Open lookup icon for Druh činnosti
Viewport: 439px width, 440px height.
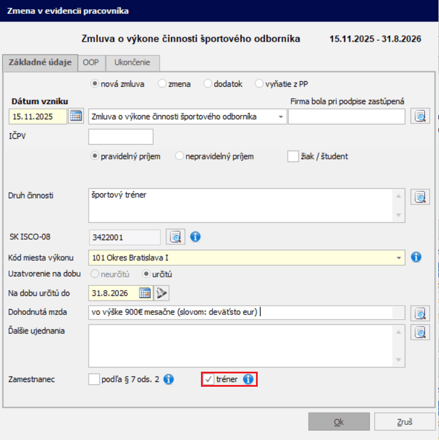point(420,197)
